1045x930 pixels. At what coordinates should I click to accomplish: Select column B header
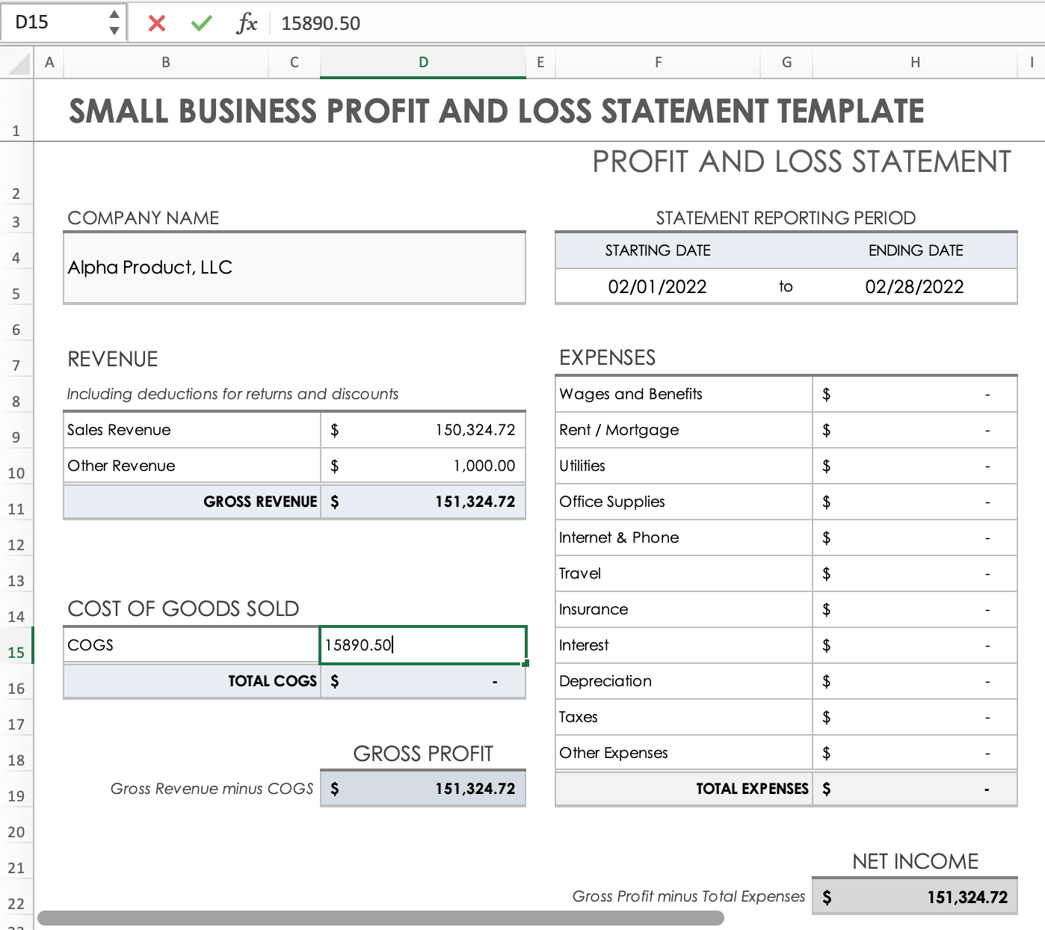tap(166, 63)
